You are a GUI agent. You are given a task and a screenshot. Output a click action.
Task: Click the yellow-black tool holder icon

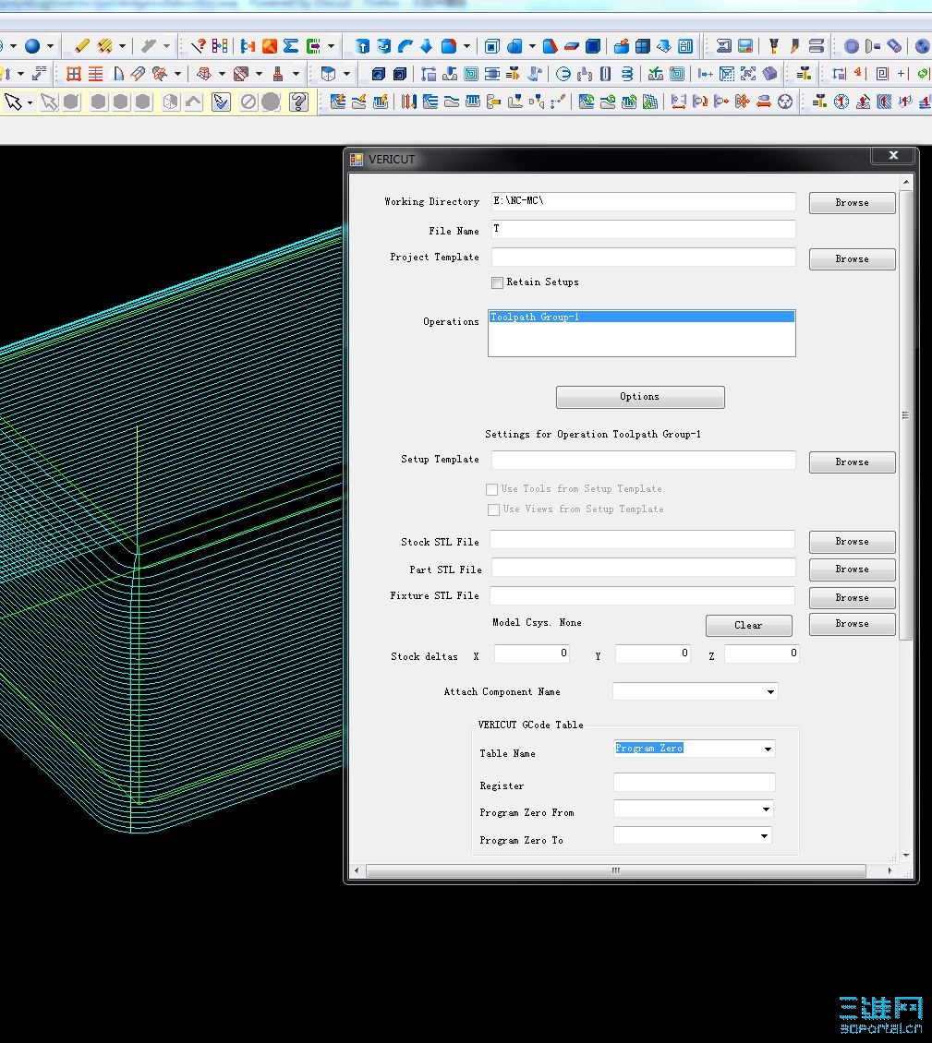coord(773,46)
